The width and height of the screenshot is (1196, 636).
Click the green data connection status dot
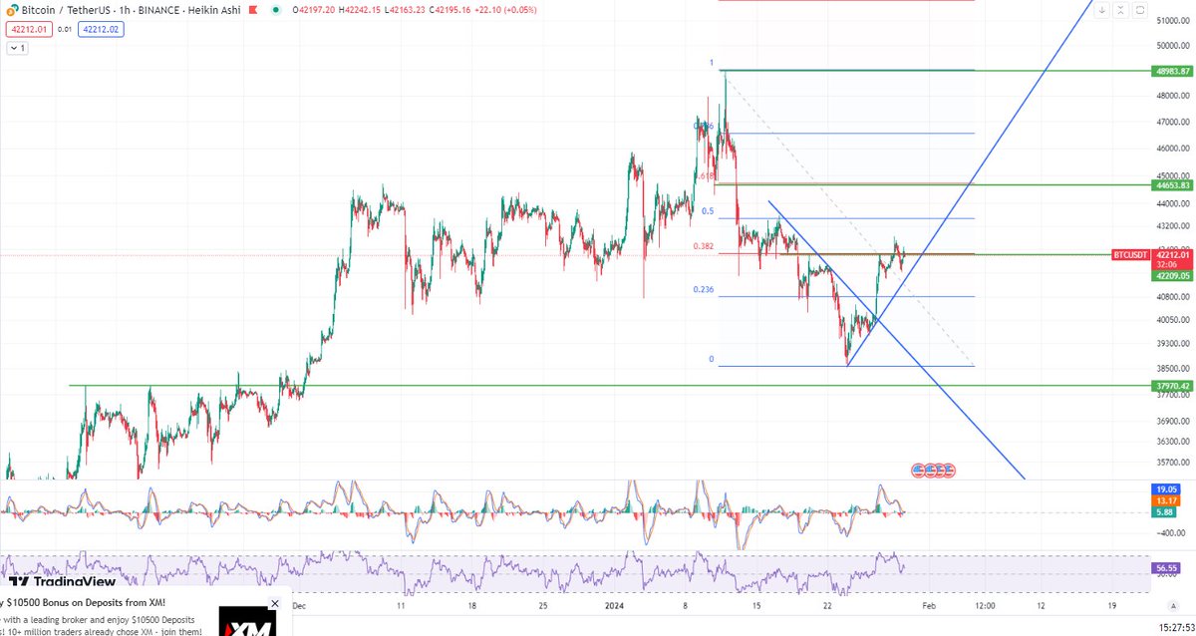coord(276,10)
